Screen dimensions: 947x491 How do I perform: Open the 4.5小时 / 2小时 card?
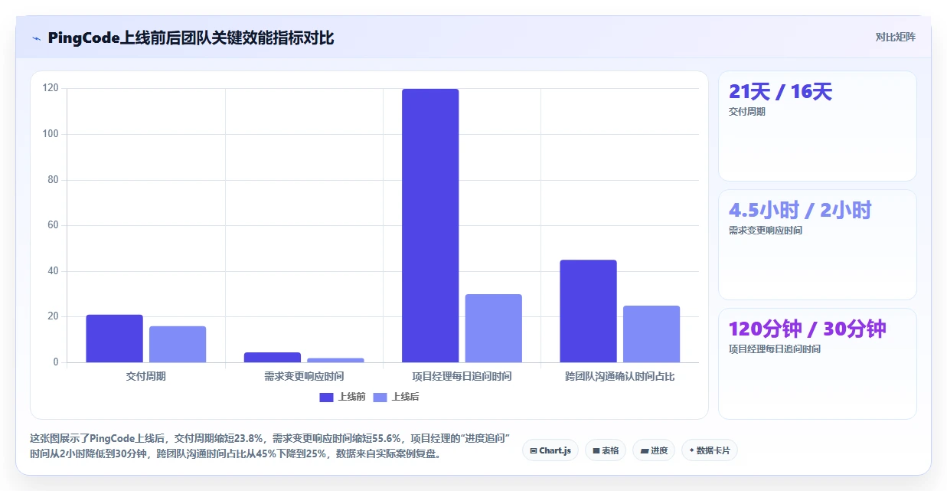pyautogui.click(x=817, y=244)
